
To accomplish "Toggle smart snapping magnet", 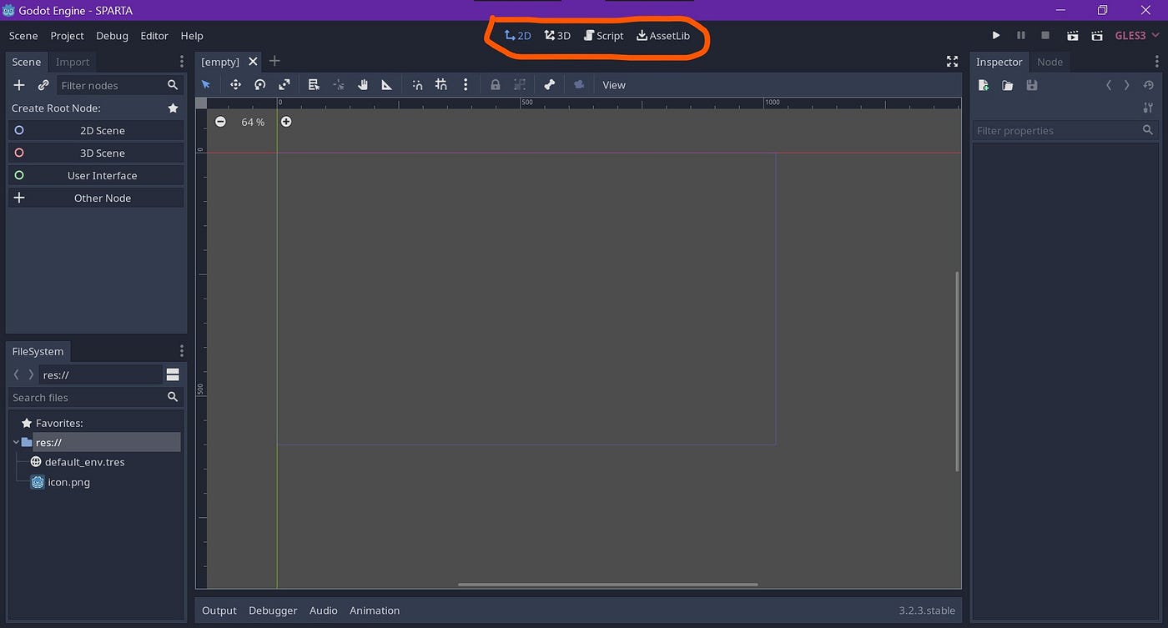I will tap(417, 84).
